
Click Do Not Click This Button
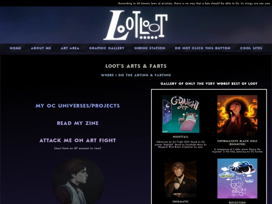click(202, 48)
